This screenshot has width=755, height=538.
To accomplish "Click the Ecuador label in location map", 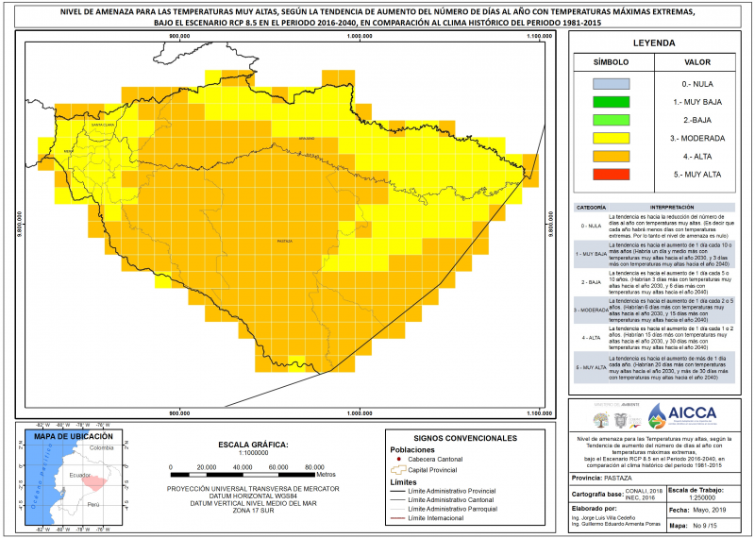I will coord(80,476).
